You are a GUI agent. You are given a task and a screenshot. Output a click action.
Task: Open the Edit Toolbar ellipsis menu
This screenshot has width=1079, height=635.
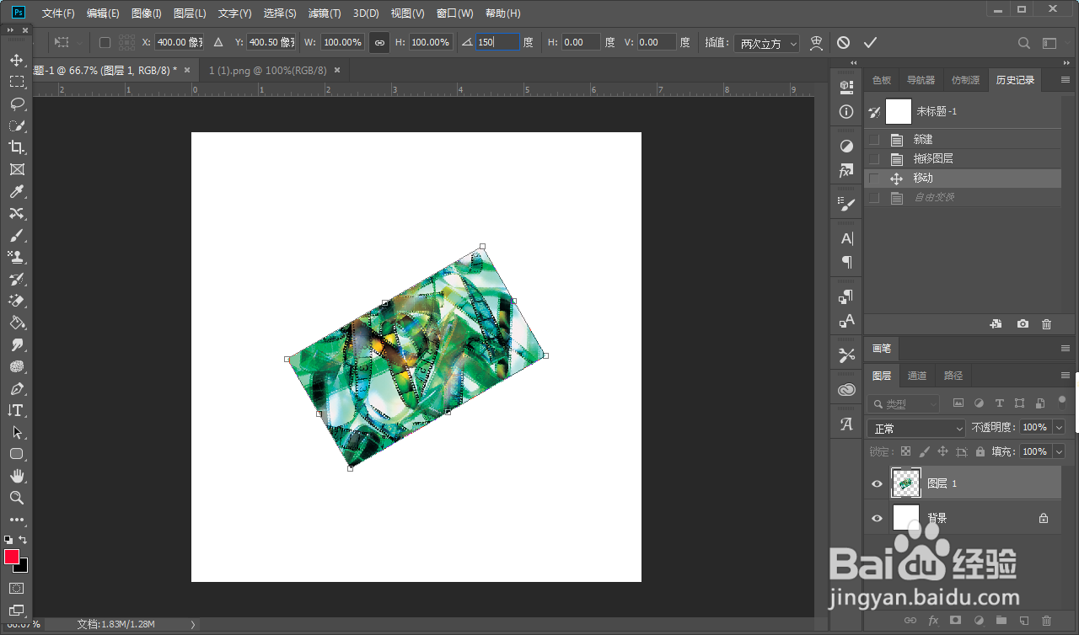(16, 520)
